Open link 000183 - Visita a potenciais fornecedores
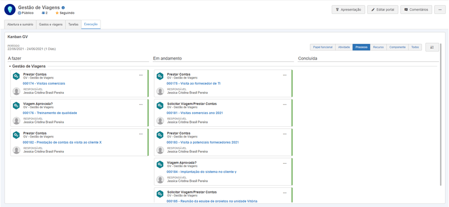The image size is (449, 207). [203, 142]
